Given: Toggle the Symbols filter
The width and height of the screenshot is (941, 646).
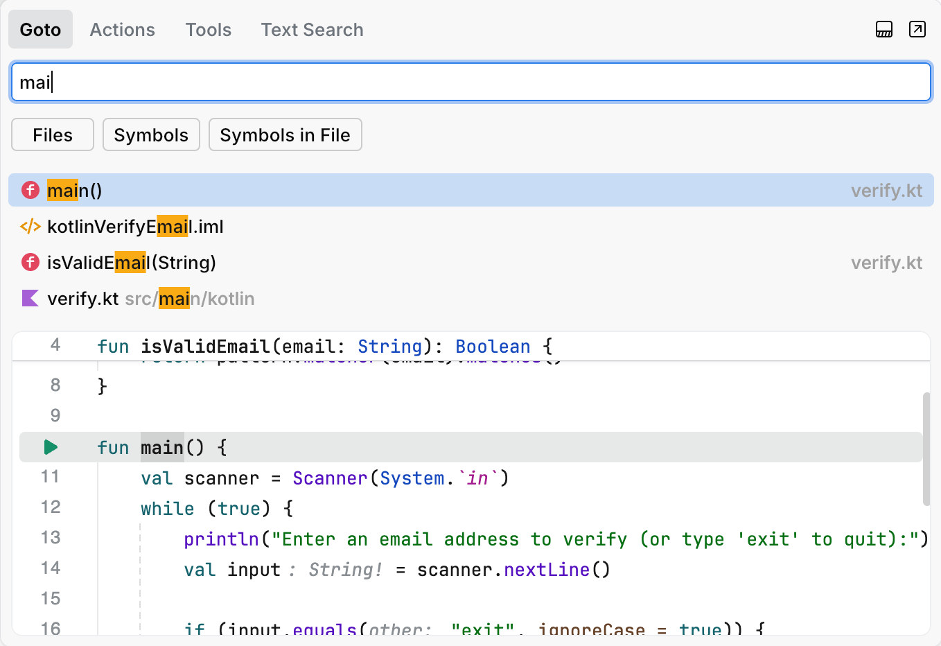Looking at the screenshot, I should 151,134.
